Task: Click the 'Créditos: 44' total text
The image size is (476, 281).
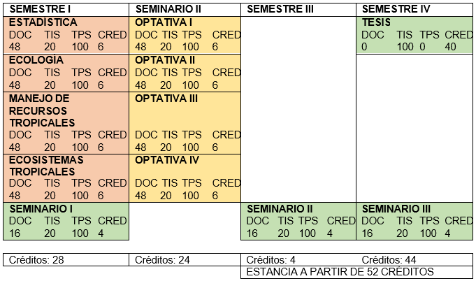Action: [390, 259]
